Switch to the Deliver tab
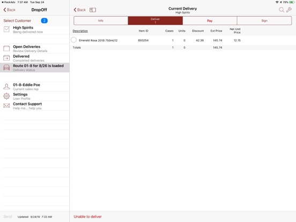This screenshot has width=296, height=222. coord(155,20)
